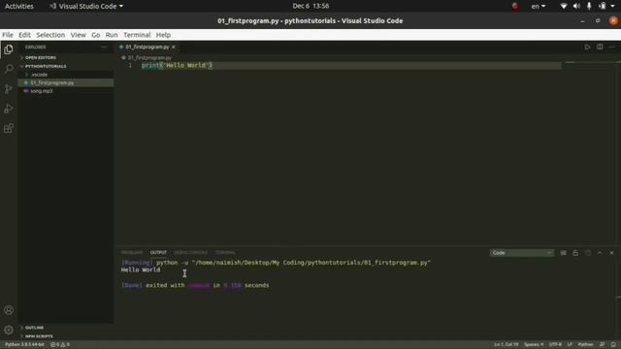Click the Python language mode status
The image size is (621, 349).
[585, 345]
